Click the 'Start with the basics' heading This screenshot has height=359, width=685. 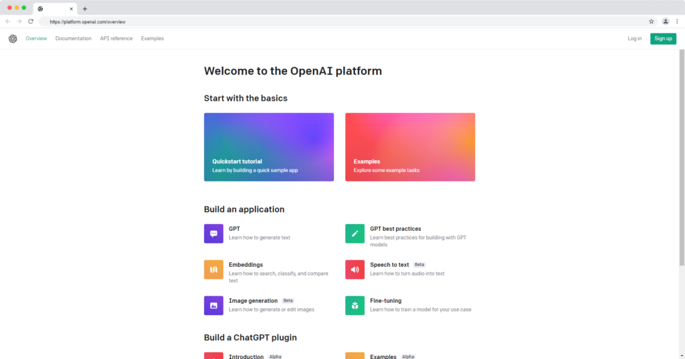[x=246, y=98]
